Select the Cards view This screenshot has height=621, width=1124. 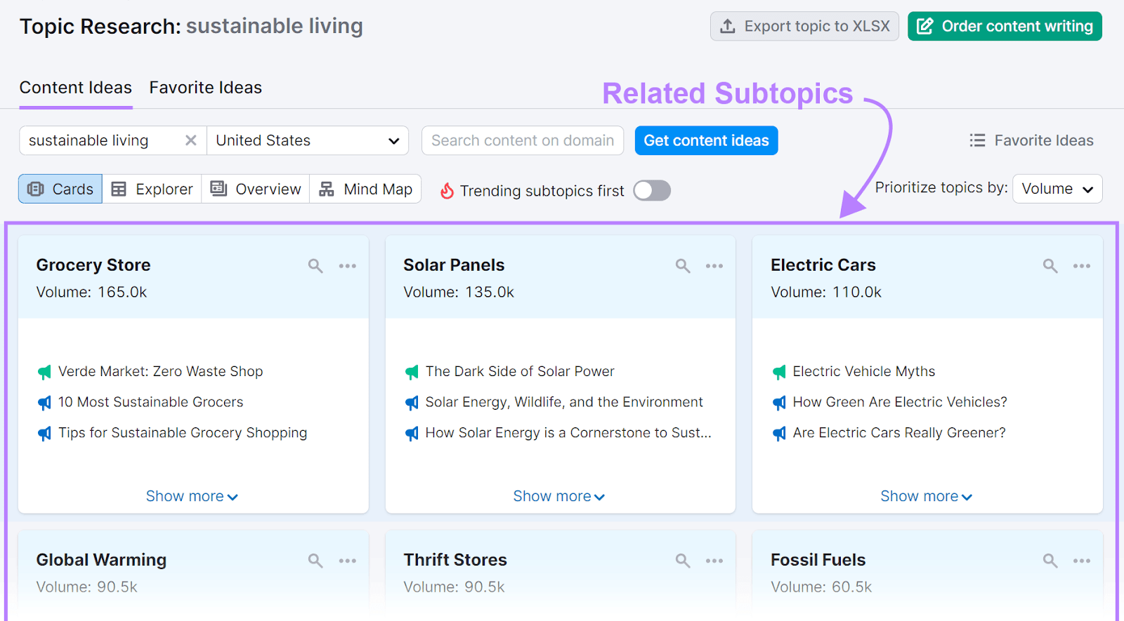click(x=60, y=189)
